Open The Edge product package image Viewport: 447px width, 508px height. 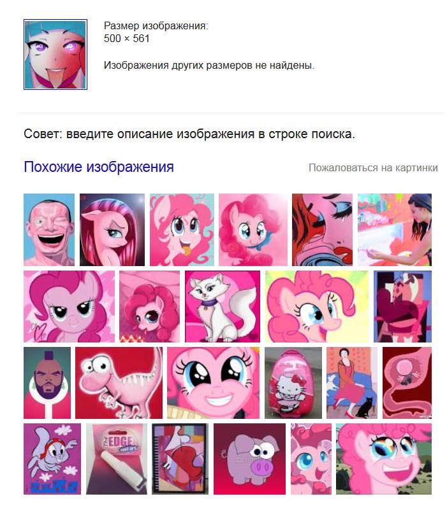pyautogui.click(x=117, y=459)
